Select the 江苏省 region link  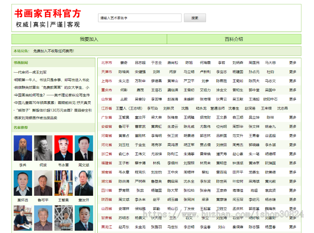point(106,108)
